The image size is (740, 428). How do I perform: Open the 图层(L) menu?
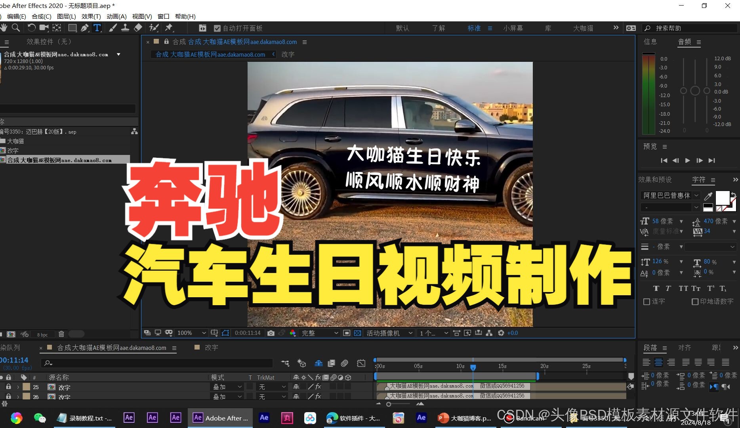pos(66,16)
